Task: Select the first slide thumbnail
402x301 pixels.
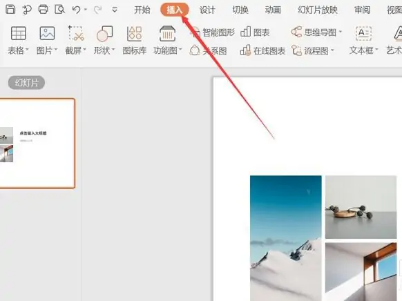Action: click(x=37, y=144)
